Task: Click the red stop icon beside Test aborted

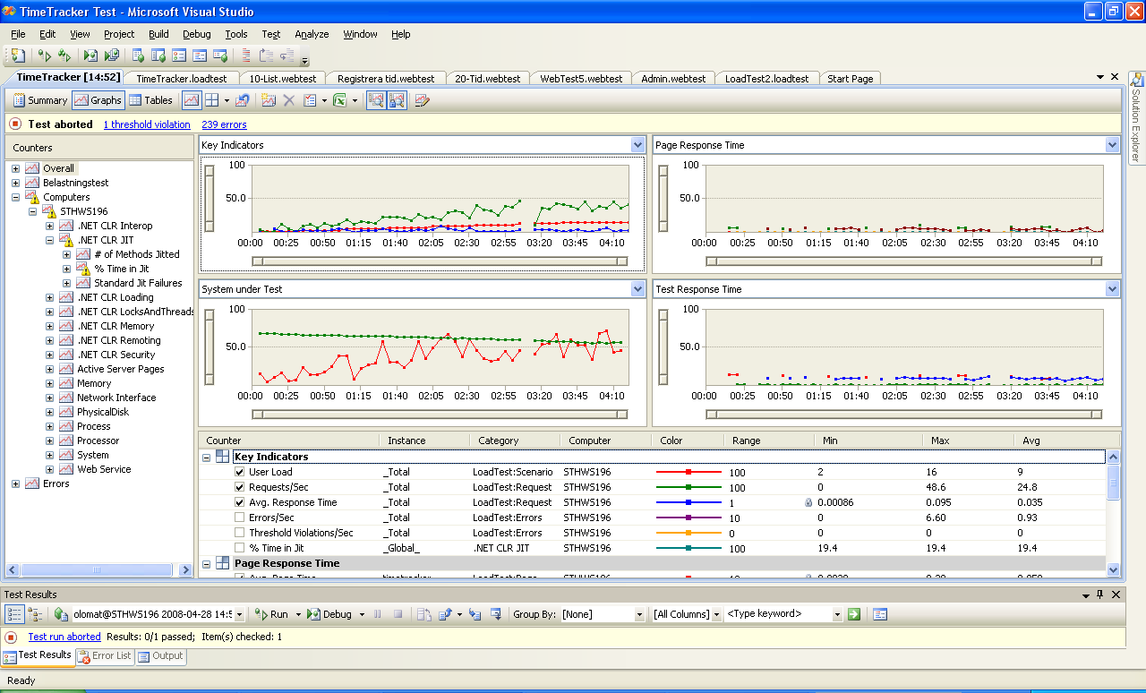Action: click(x=15, y=124)
